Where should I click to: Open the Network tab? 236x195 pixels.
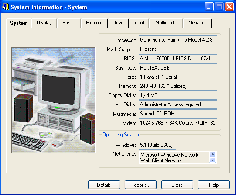coord(197,23)
